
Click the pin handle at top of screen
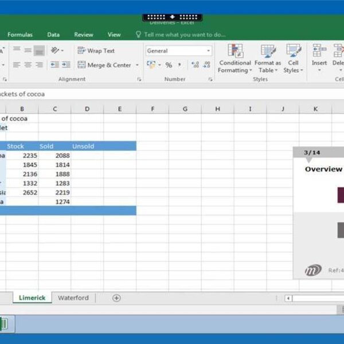[x=172, y=17]
